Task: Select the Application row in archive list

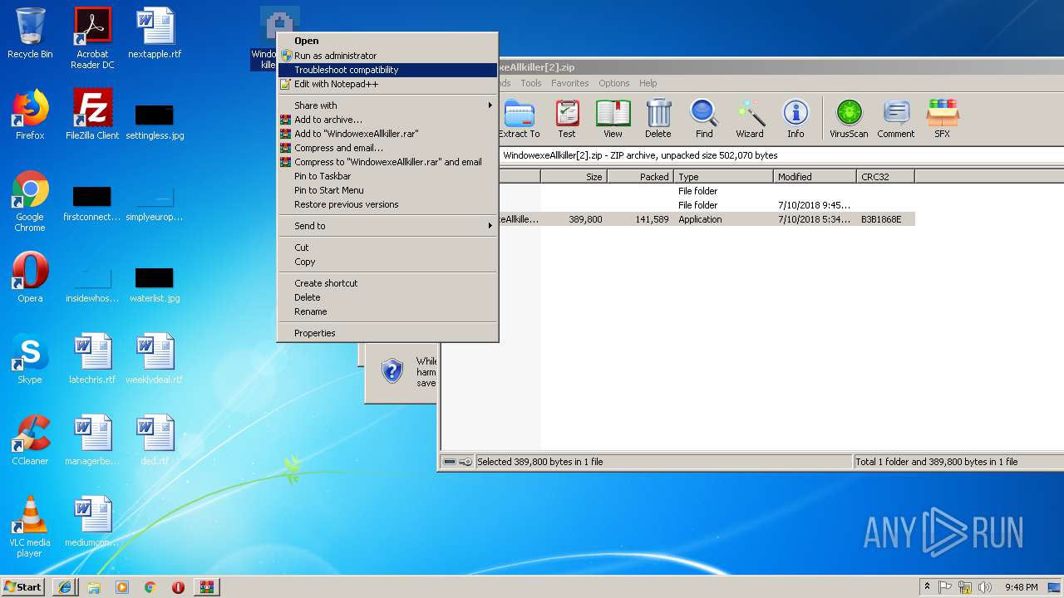Action: (x=707, y=219)
